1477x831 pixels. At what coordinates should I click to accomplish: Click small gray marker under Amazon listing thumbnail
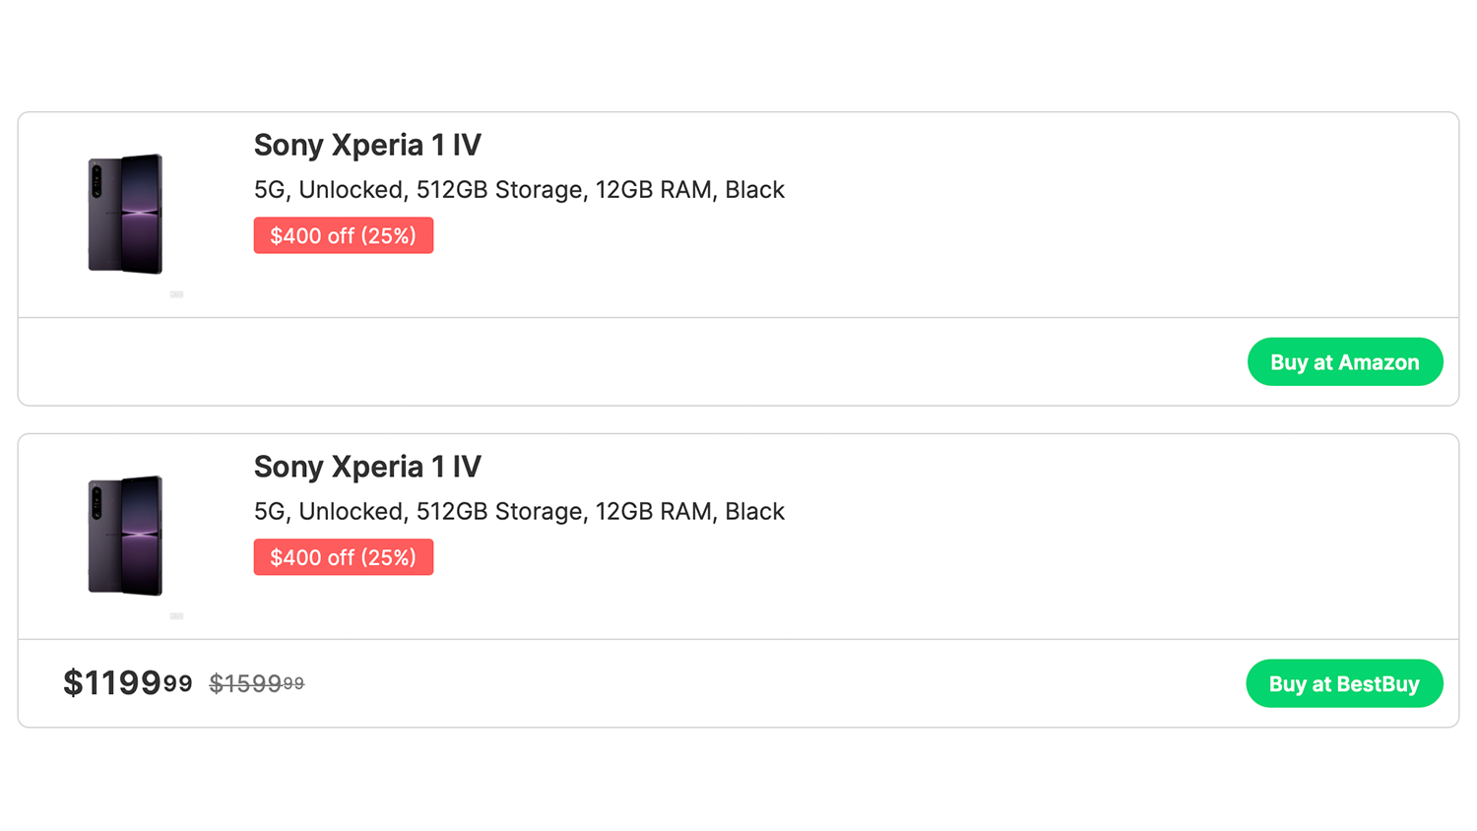coord(177,294)
